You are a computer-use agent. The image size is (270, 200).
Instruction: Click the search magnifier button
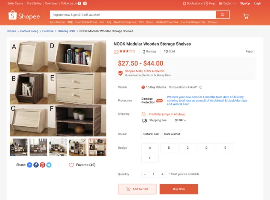tap(222, 15)
